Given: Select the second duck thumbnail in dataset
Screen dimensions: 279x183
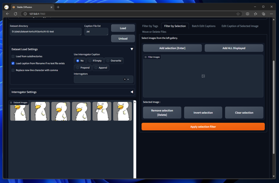Looking at the screenshot, I should (40, 111).
